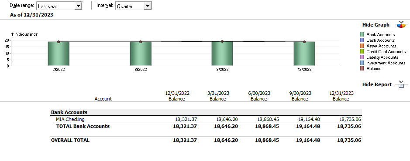
Task: Hide the report section
Action: pyautogui.click(x=377, y=84)
